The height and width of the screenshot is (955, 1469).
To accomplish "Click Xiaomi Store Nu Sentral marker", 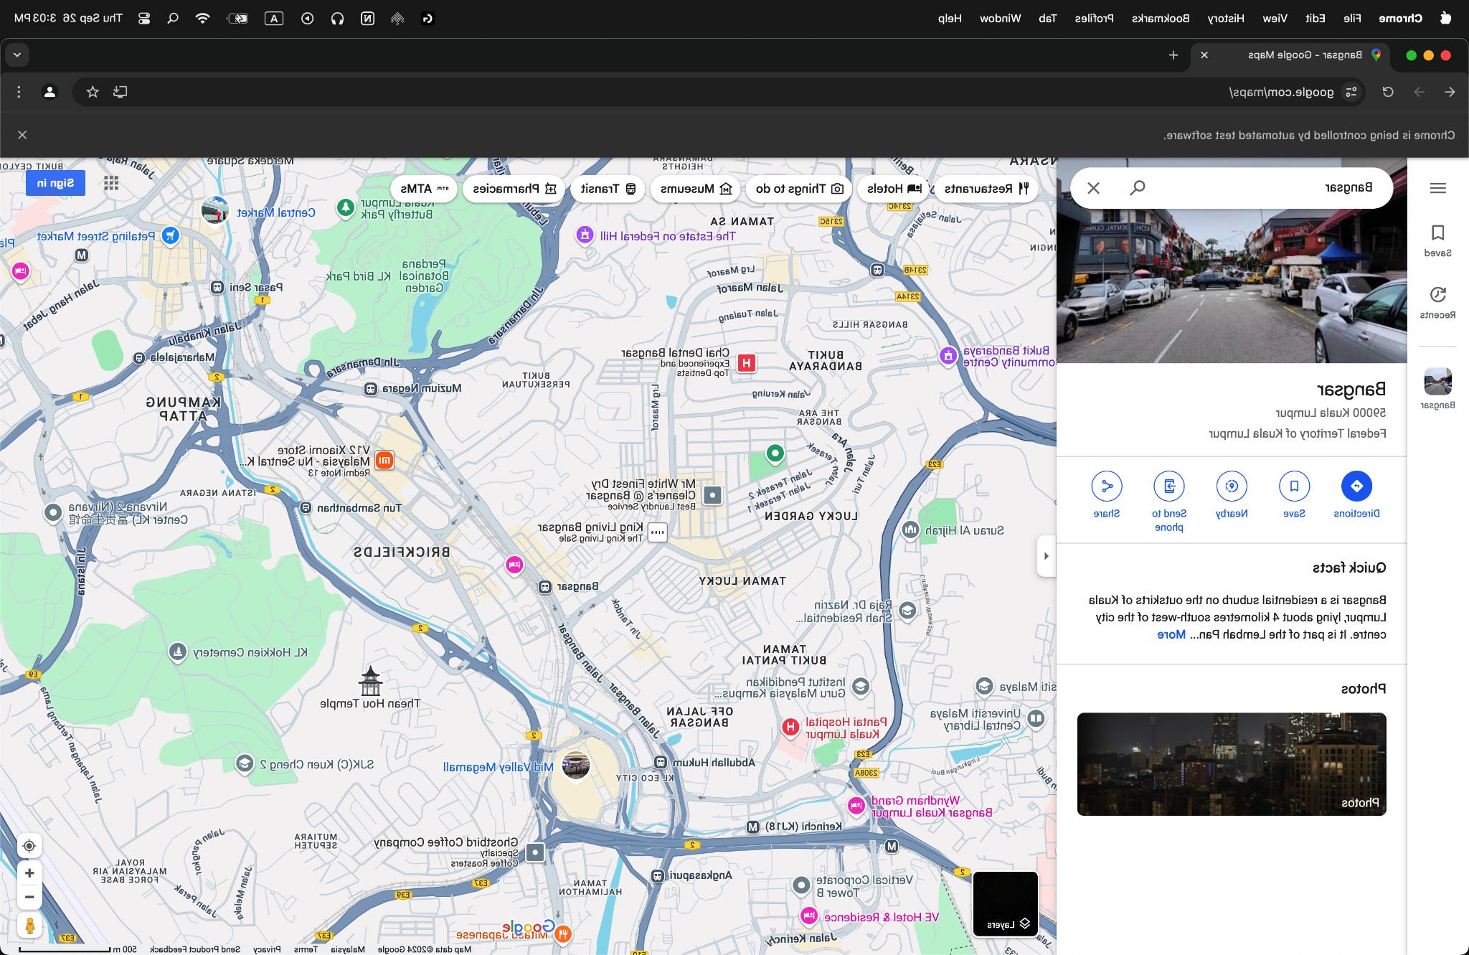I will (x=384, y=461).
